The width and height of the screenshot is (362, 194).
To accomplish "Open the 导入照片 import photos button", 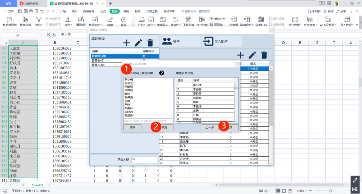I will [221, 41].
